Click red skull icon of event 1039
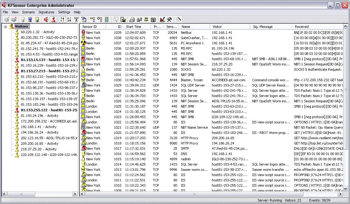350x204 pixels. click(x=83, y=32)
